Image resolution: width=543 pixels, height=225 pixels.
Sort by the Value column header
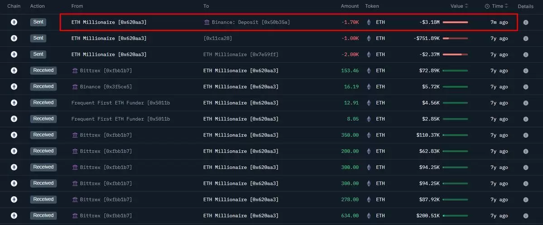pyautogui.click(x=457, y=6)
